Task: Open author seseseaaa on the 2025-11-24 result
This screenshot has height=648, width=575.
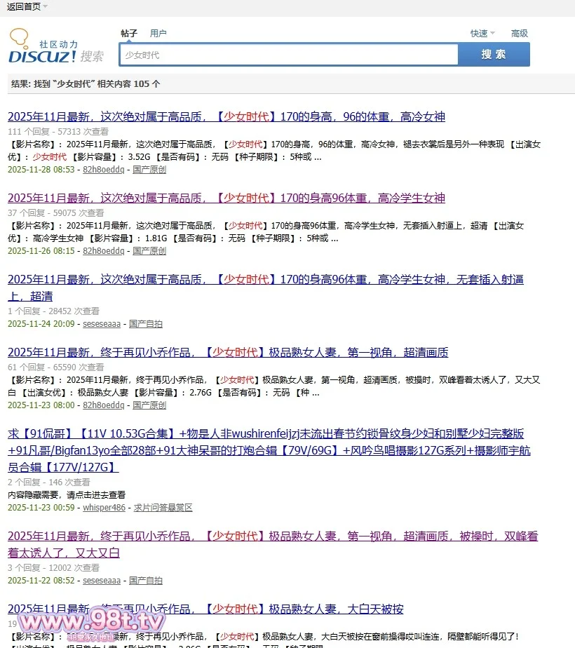Action: coord(102,324)
